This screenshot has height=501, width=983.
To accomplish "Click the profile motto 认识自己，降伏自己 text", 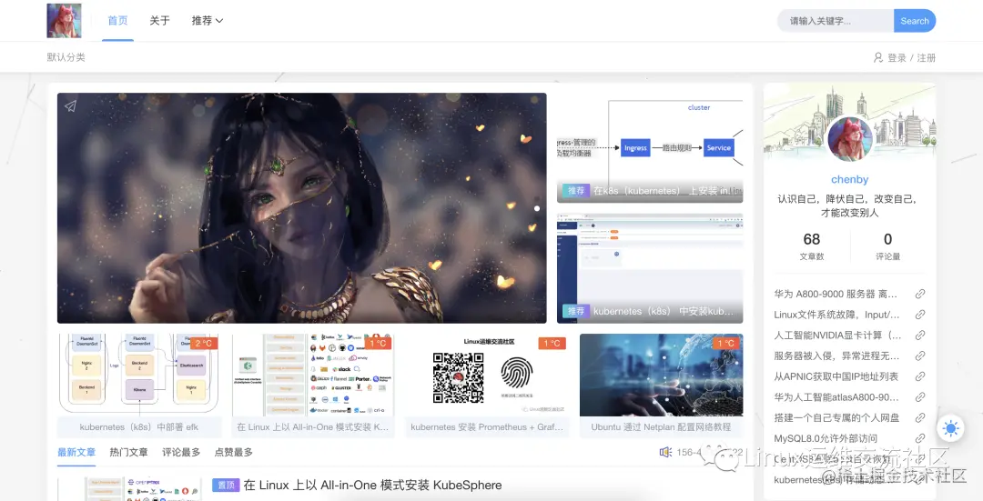I will tap(849, 206).
